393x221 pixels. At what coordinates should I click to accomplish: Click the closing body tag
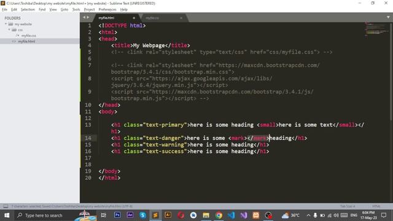pos(109,171)
